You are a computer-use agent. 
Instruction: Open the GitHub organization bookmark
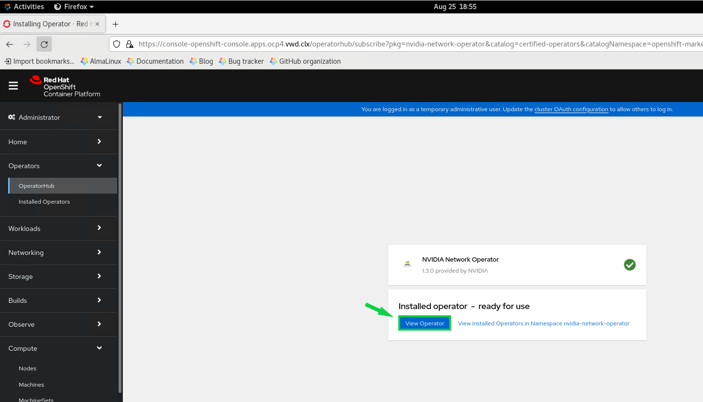pos(305,61)
